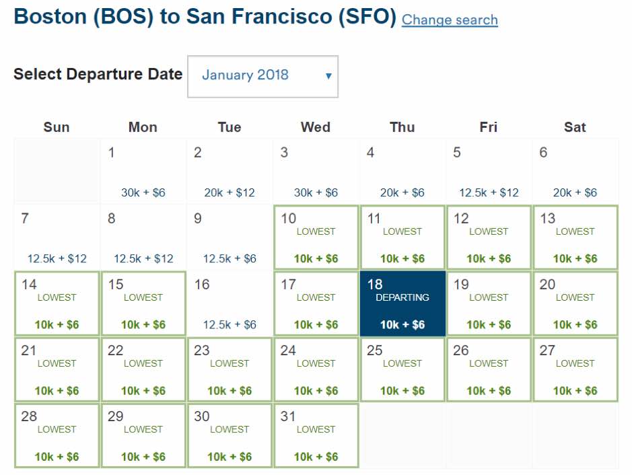Click the dropdown arrow next to January 2018

click(x=328, y=76)
